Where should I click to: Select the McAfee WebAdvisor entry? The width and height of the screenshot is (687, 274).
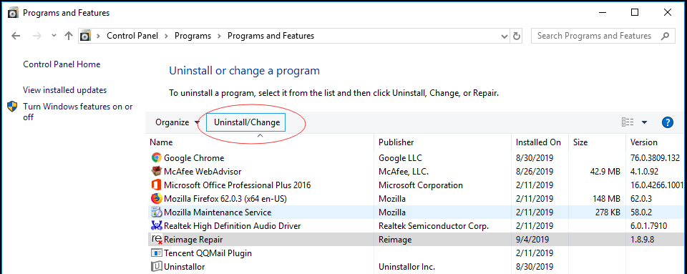pyautogui.click(x=203, y=172)
